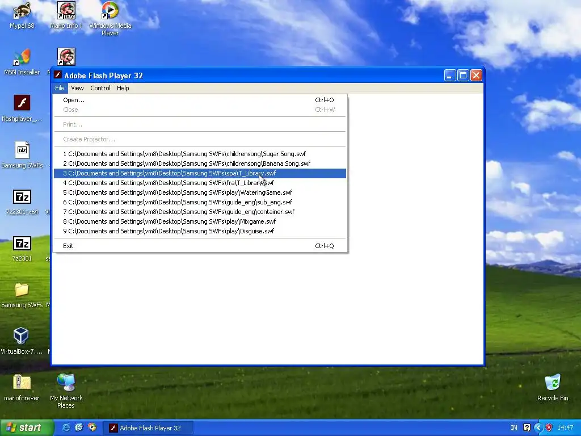This screenshot has height=436, width=581.
Task: Select the Samsung SWFs folder icon
Action: (x=22, y=295)
